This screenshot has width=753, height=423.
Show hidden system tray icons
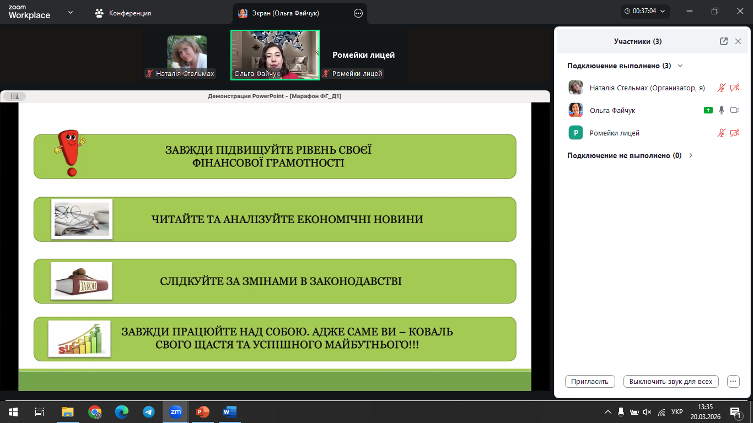(608, 412)
